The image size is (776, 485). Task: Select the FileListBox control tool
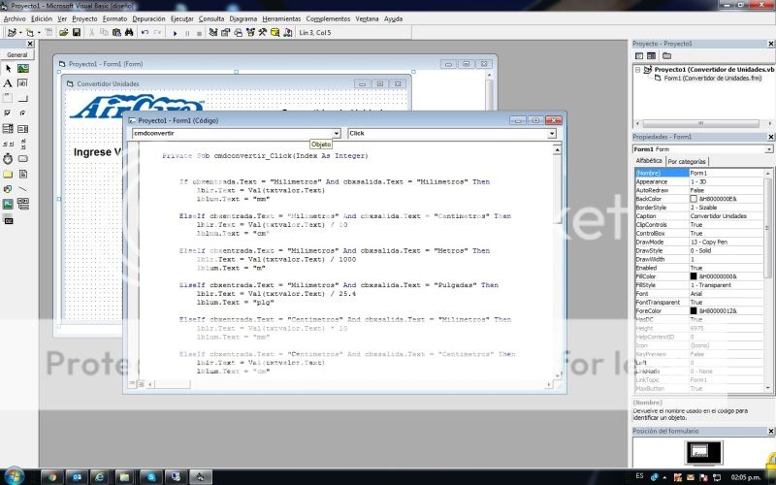pos(22,175)
